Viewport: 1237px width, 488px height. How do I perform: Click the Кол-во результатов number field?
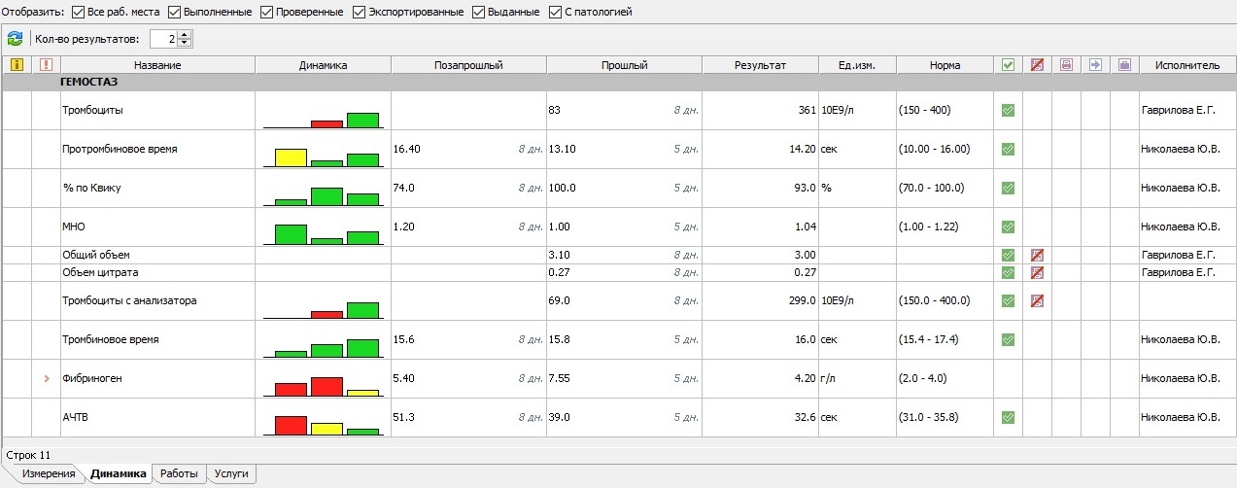pyautogui.click(x=163, y=39)
